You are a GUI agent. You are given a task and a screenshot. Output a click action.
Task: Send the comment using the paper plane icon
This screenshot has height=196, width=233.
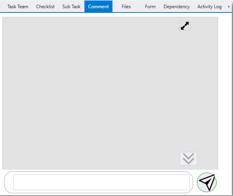(207, 182)
